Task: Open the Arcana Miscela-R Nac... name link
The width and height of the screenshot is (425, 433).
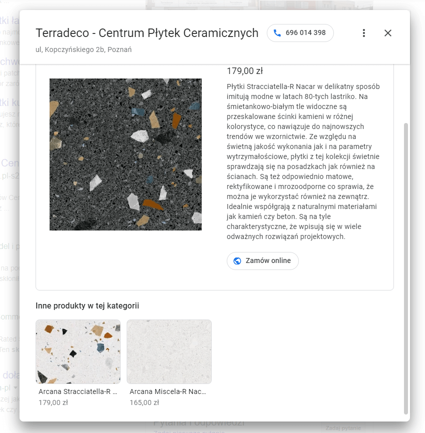Action: pyautogui.click(x=168, y=392)
